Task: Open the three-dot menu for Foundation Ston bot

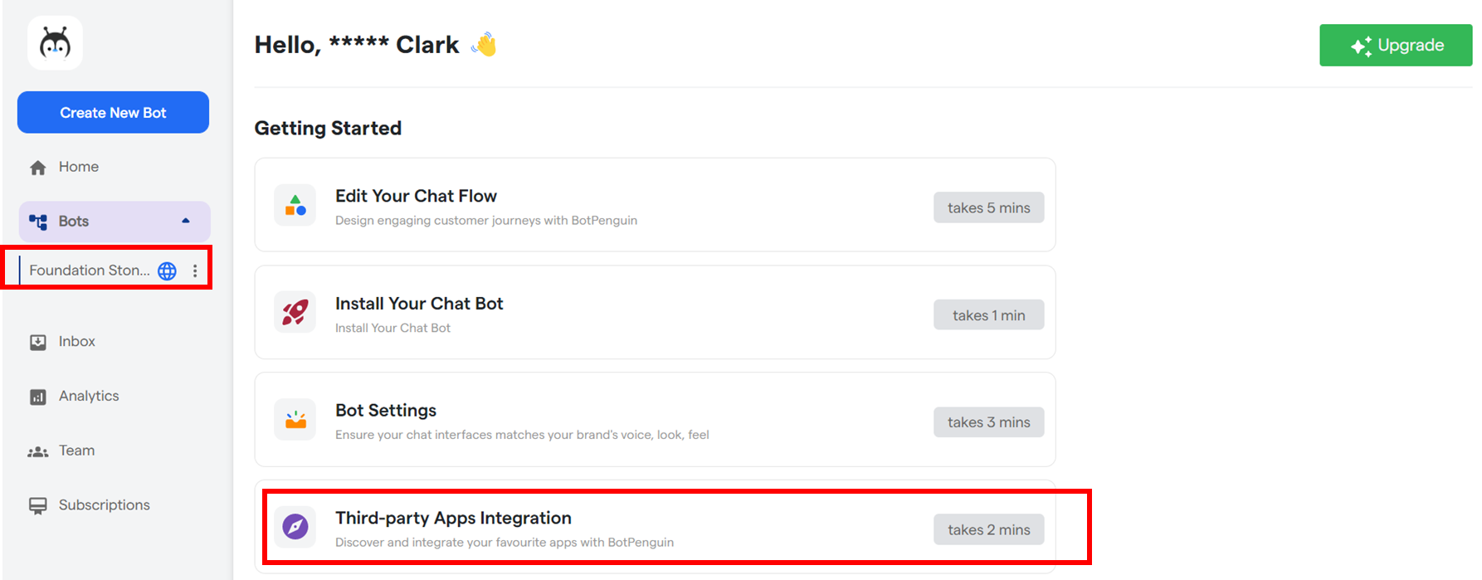Action: click(x=195, y=271)
